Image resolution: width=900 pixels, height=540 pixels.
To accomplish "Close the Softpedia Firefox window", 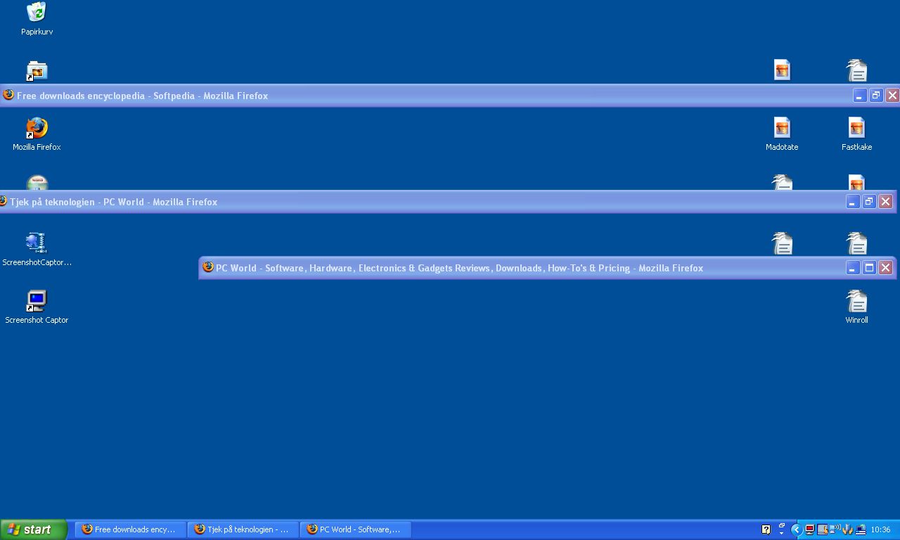I will 892,96.
